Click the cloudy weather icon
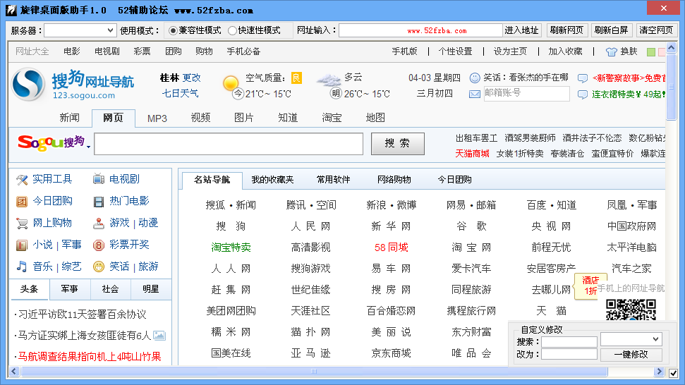This screenshot has height=385, width=685. 328,80
